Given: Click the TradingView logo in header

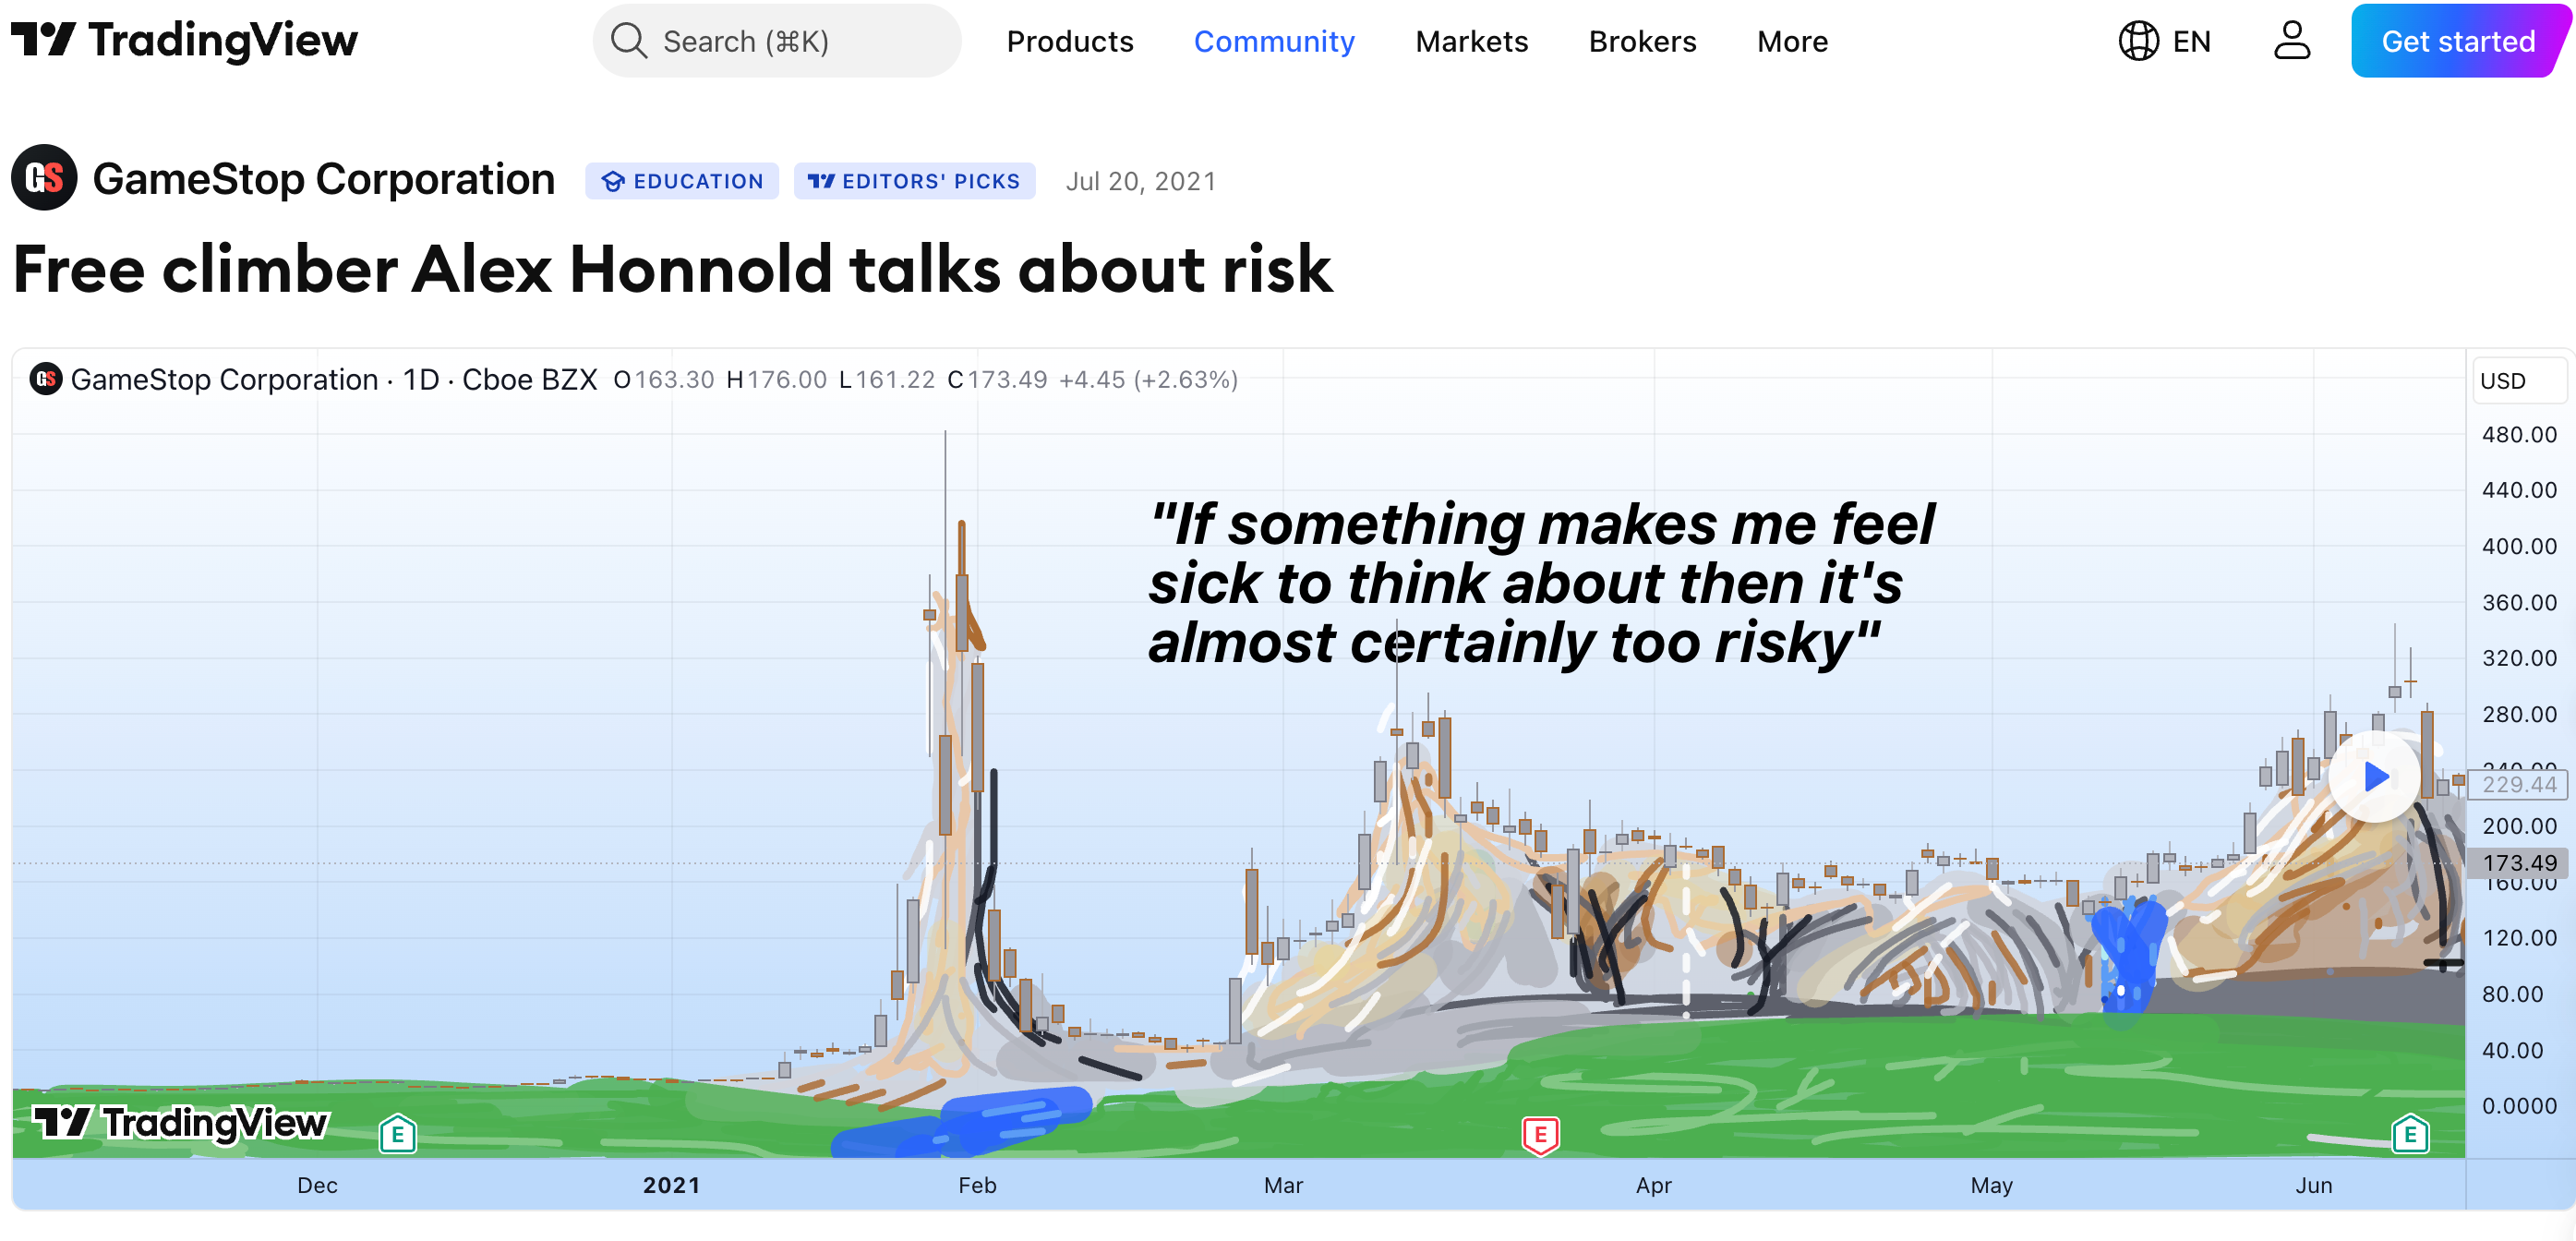Looking at the screenshot, I should coord(184,41).
